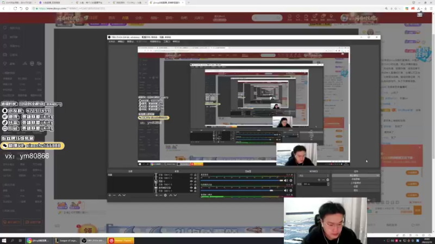Expand the 视频 dropdown in Douyu navigation

[x=154, y=18]
